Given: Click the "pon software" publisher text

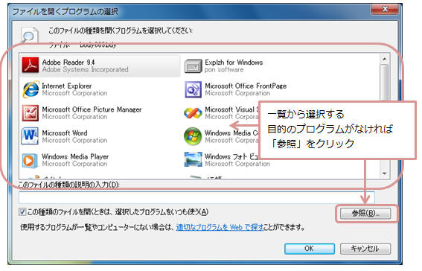Looking at the screenshot, I should 224,70.
